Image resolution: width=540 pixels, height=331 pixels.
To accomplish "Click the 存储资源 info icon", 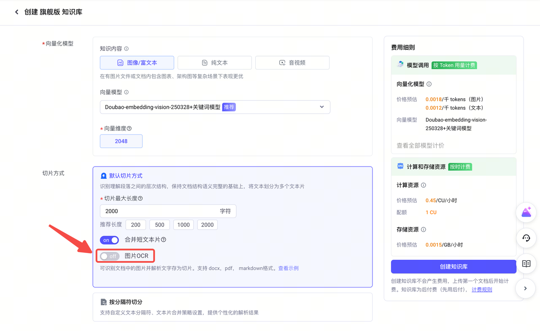I will pos(424,229).
